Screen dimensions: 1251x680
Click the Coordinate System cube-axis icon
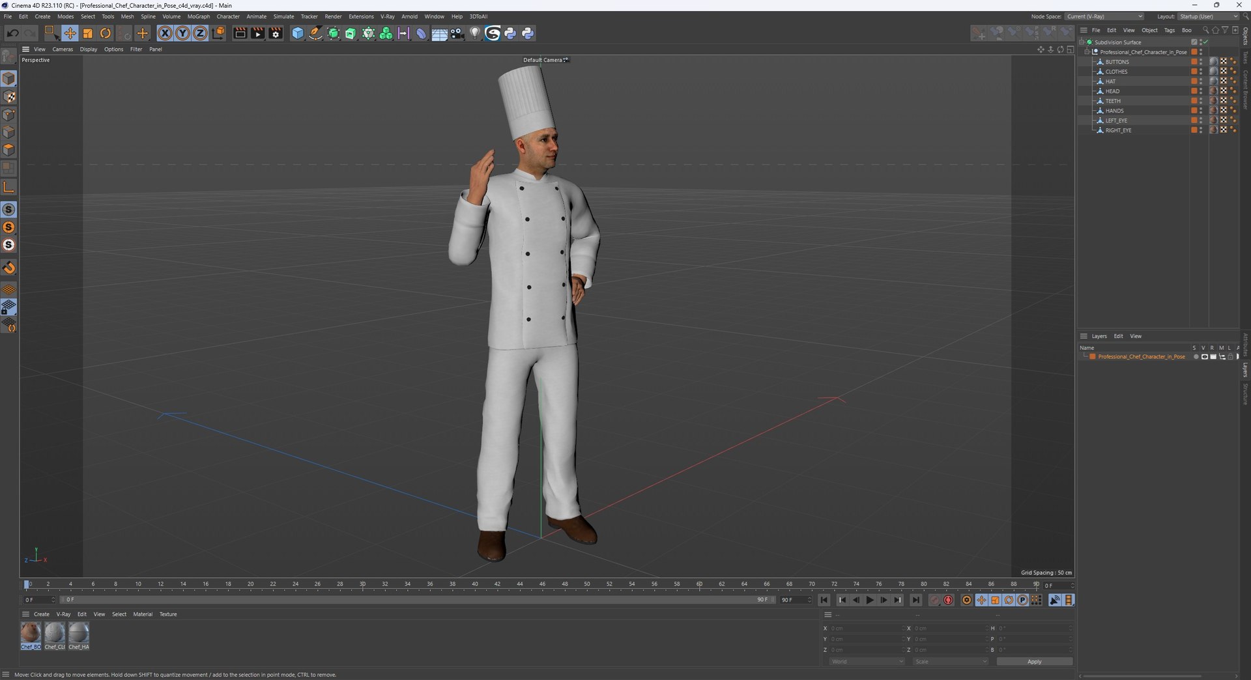[218, 33]
